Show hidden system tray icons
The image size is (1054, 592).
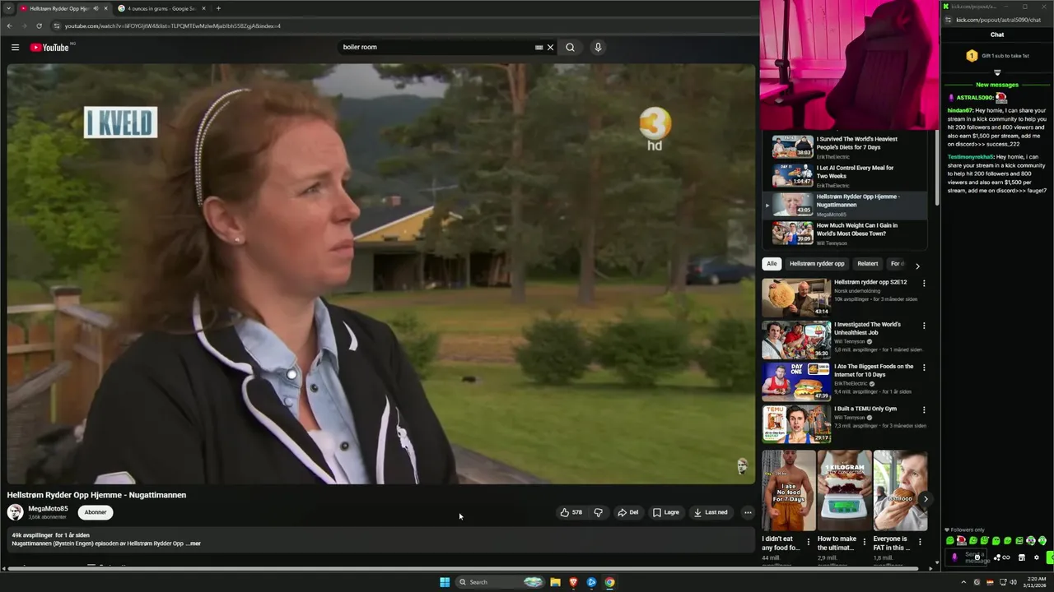click(963, 582)
